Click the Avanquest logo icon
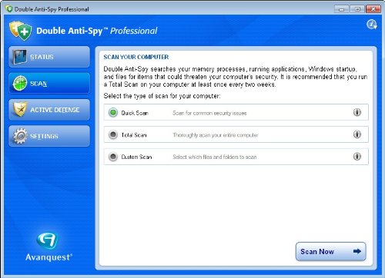This screenshot has height=278, width=385. (x=47, y=240)
